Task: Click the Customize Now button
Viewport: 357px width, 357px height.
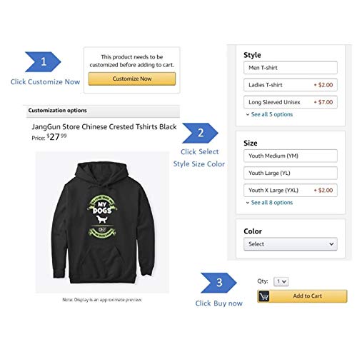Action: pyautogui.click(x=132, y=79)
